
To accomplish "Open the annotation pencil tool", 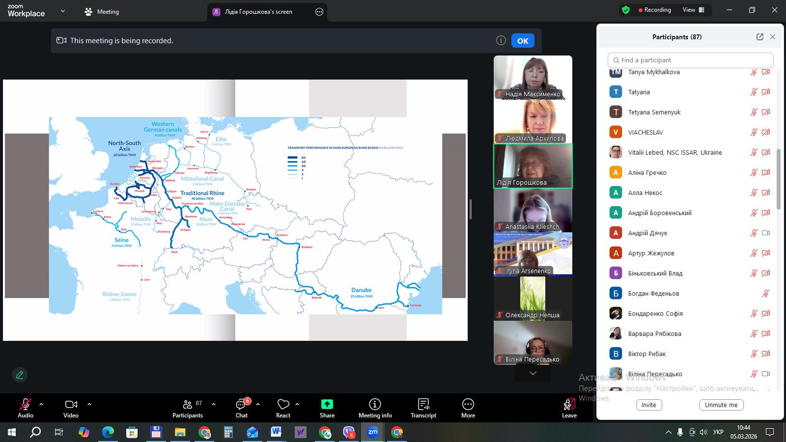I will (x=20, y=375).
